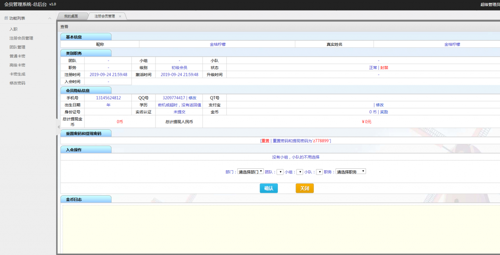Screen dimensions: 500x255
Task: Collapse the 功能列表 sidebar section
Action: click(x=50, y=18)
